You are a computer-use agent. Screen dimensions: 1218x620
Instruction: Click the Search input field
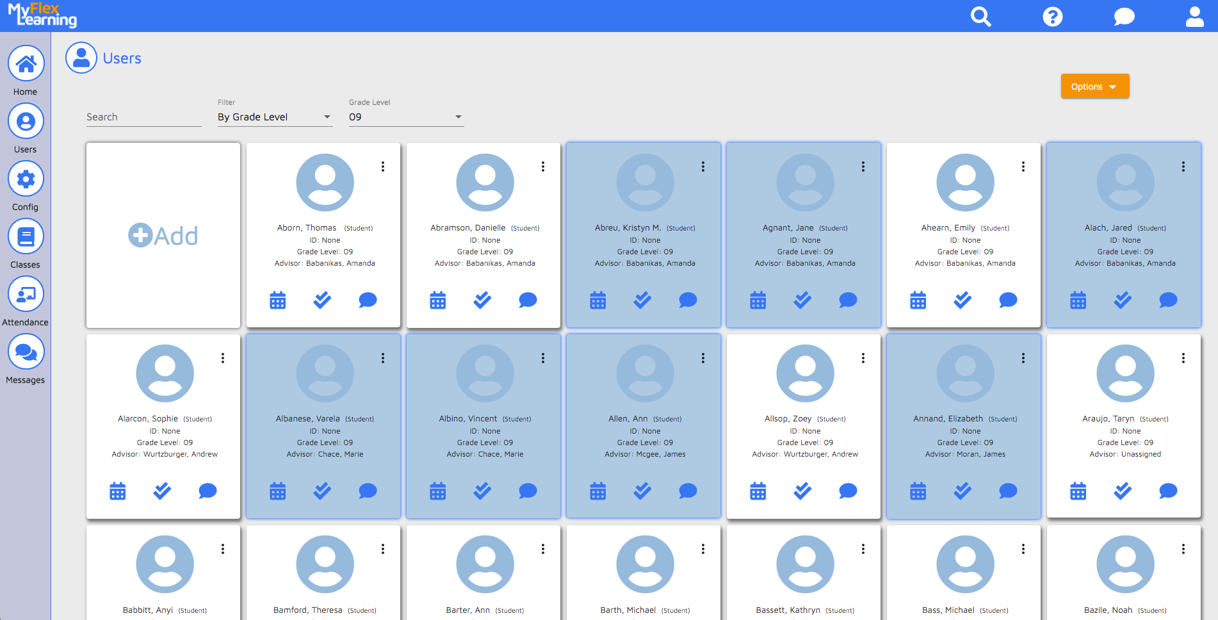coord(143,117)
